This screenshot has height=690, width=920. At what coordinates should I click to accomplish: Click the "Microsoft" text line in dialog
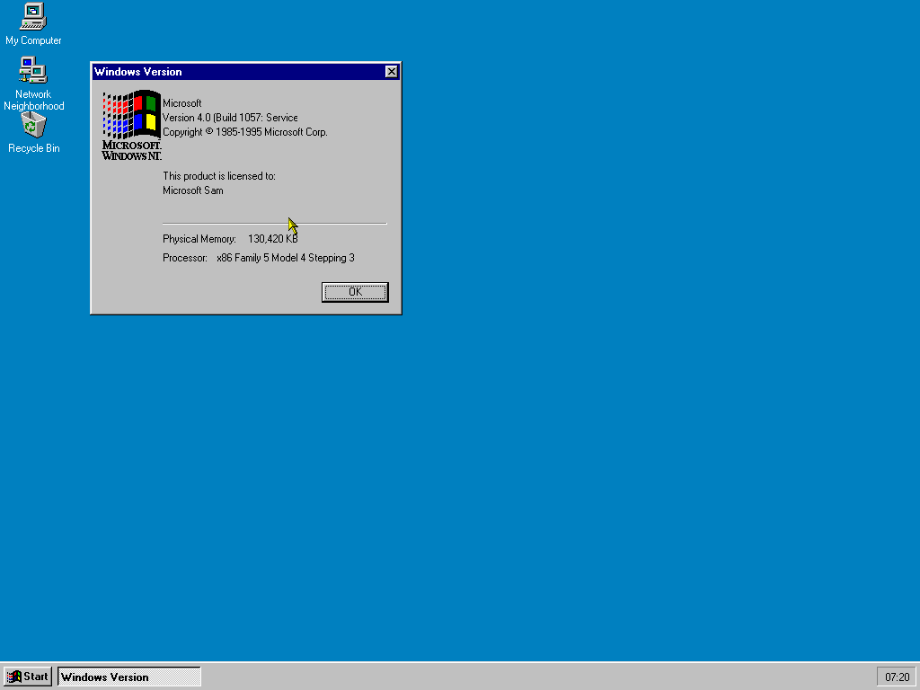pos(181,103)
